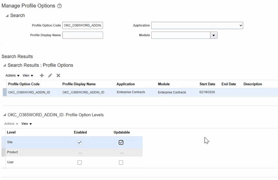The width and height of the screenshot is (278, 180).
Task: Click the Level column header
Action: point(11,132)
